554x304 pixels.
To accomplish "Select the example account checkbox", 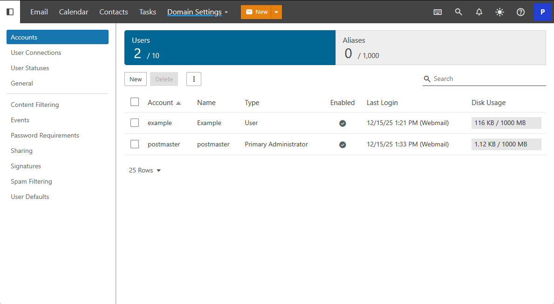I will 135,123.
